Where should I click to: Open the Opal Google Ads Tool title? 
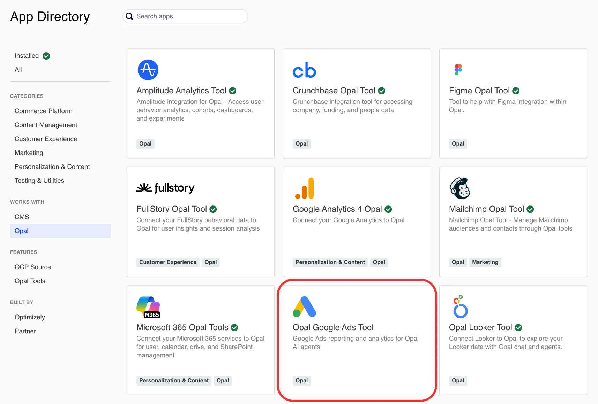tap(333, 327)
